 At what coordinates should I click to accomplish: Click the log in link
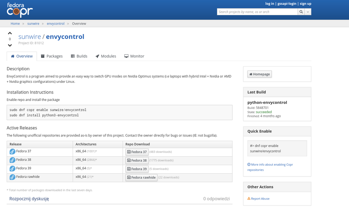pos(269,3)
